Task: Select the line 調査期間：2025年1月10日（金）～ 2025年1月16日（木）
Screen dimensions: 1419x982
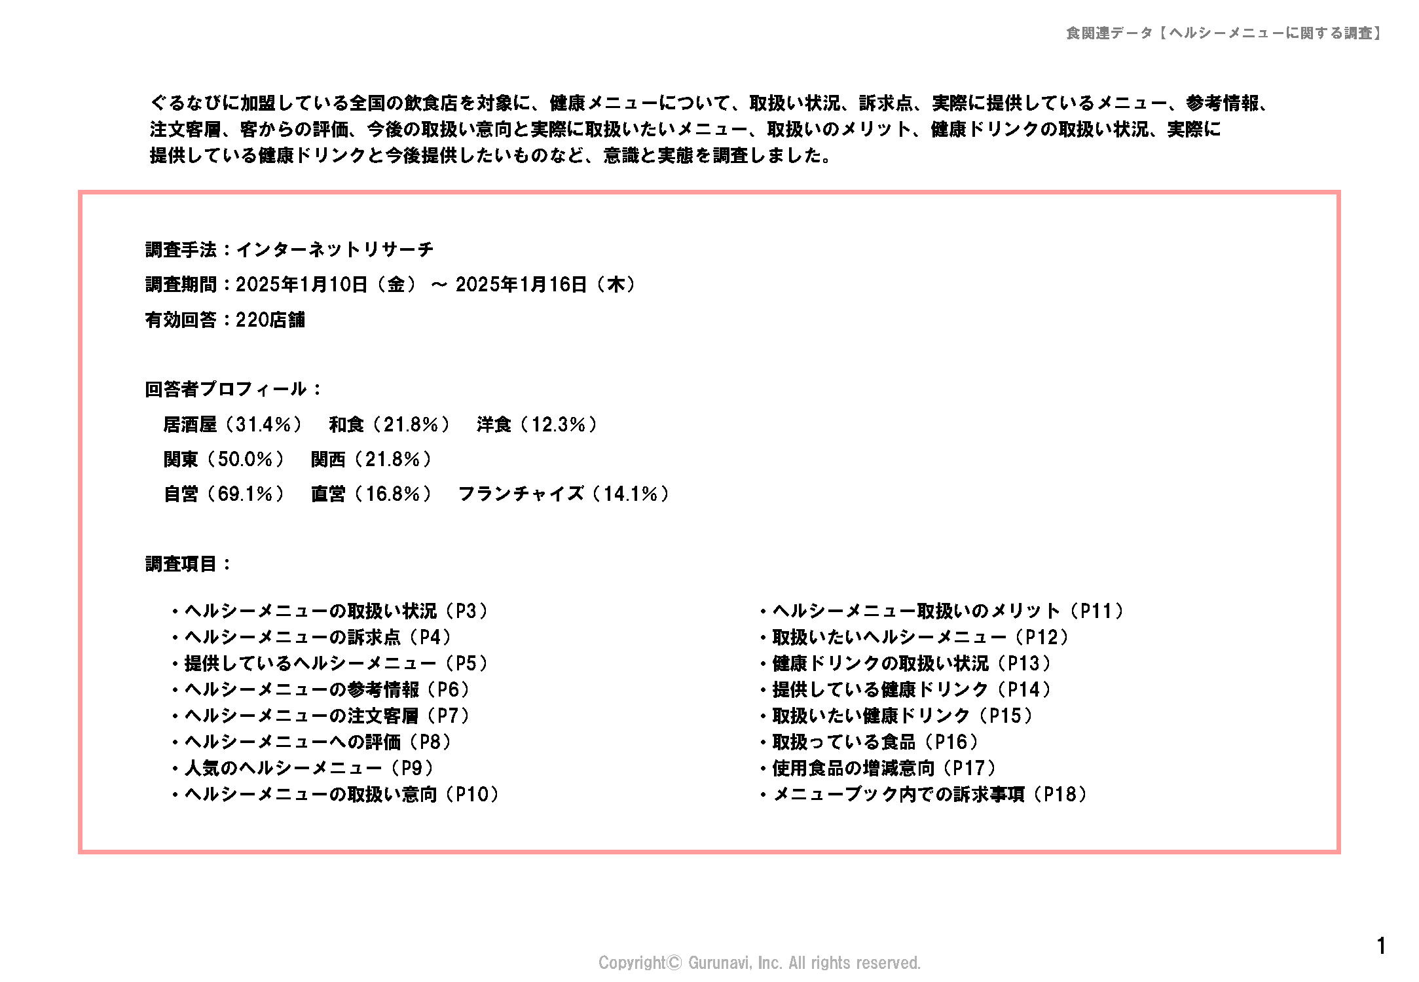Action: click(391, 285)
